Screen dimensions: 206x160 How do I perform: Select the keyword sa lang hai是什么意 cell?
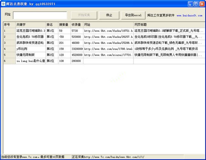pyautogui.click(x=31, y=61)
